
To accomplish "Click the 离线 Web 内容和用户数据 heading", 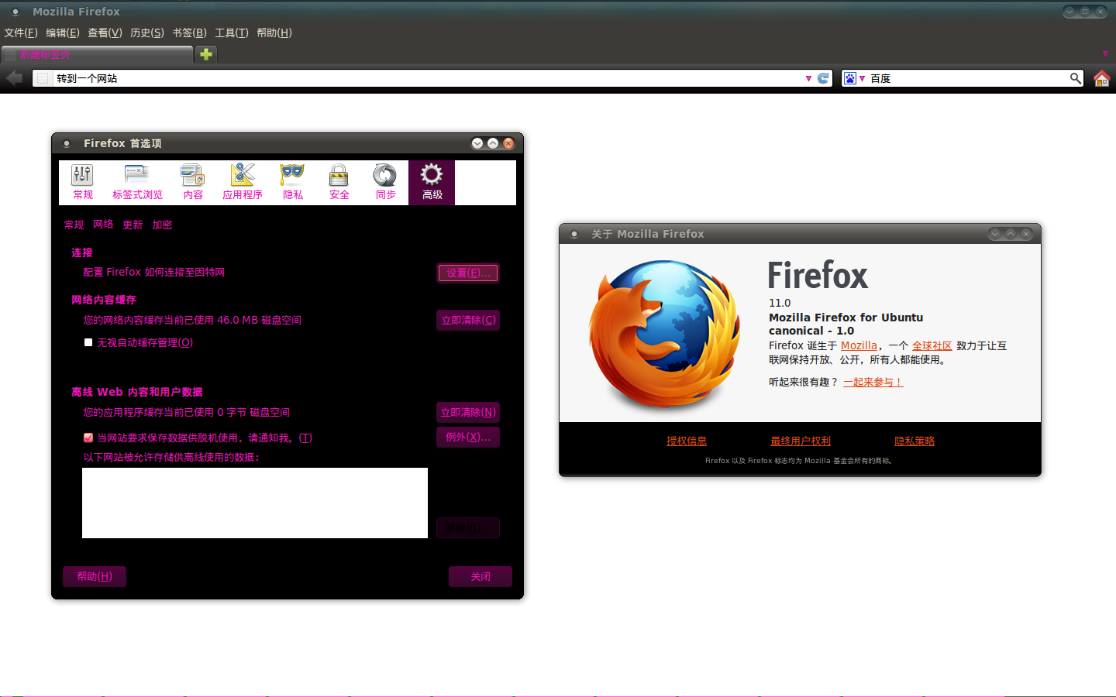I will (x=137, y=392).
